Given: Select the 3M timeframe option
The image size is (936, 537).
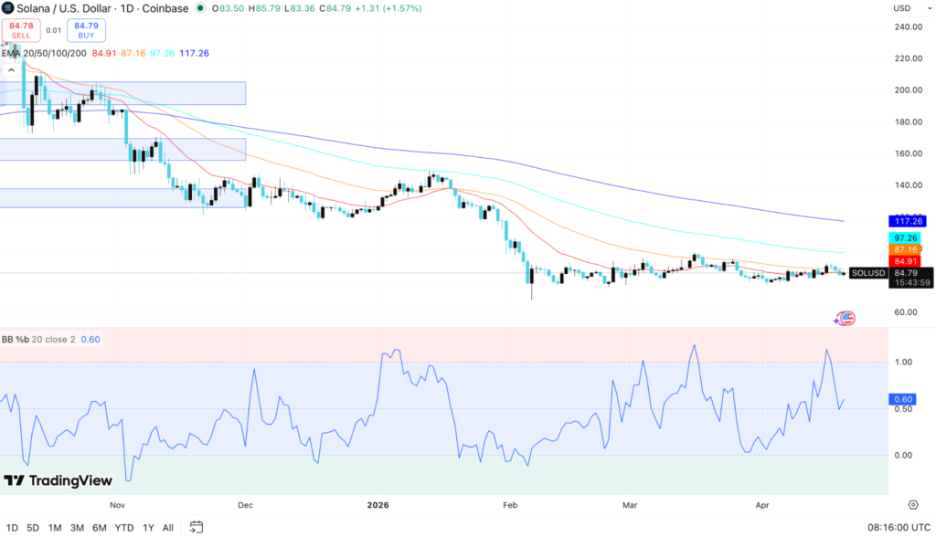Looking at the screenshot, I should (76, 527).
